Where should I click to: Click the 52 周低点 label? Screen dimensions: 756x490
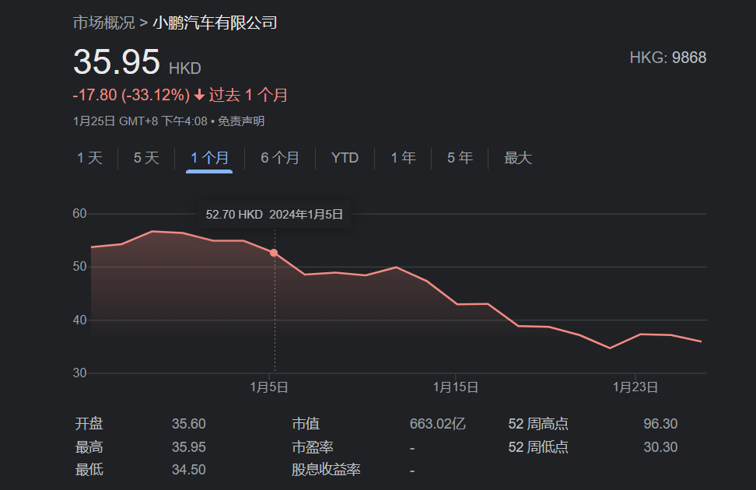(538, 447)
